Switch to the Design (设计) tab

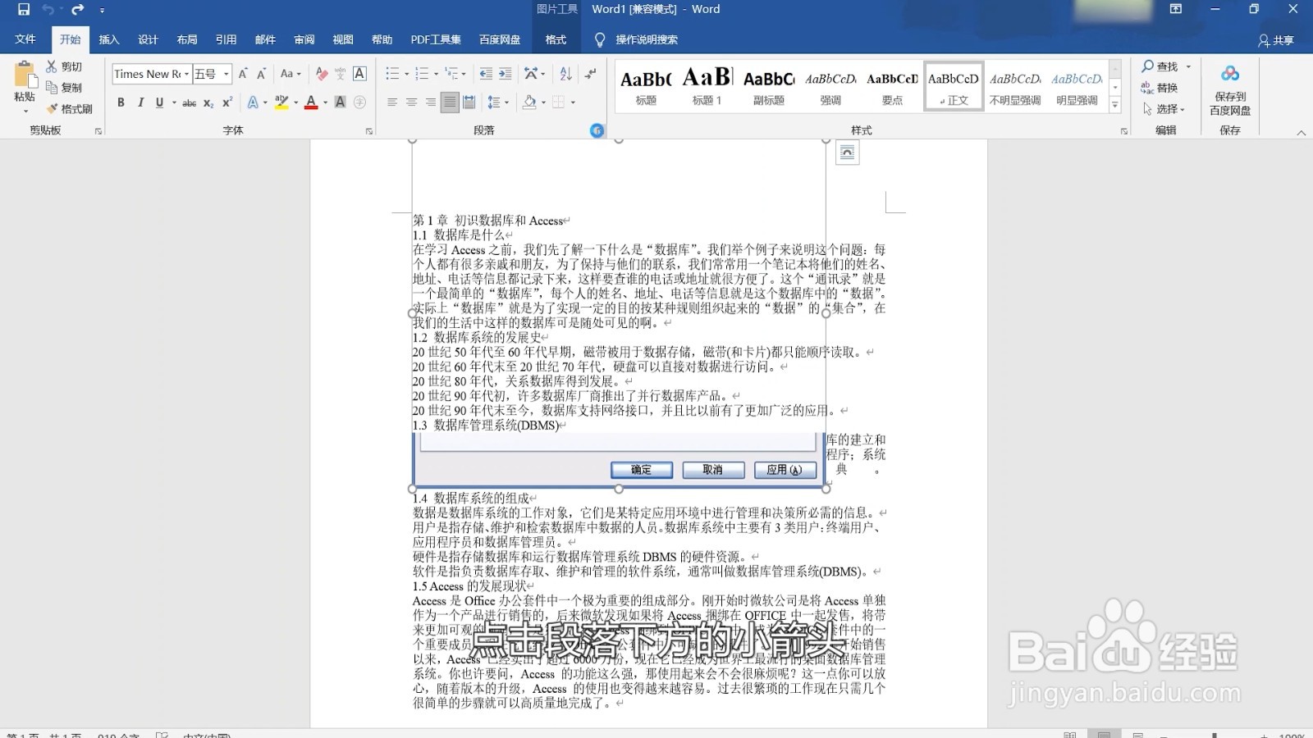148,39
